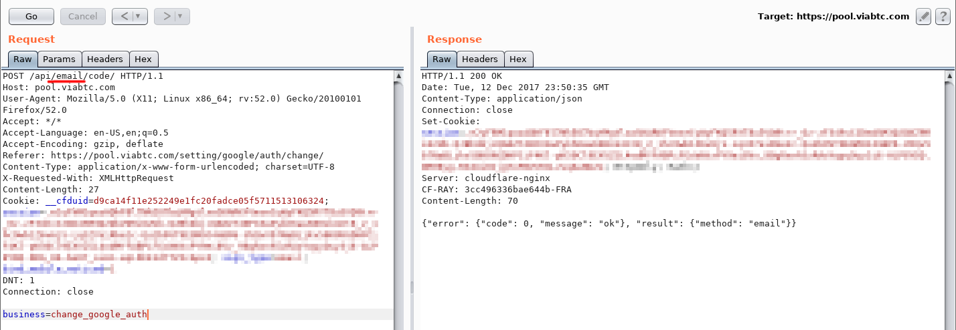Screen dimensions: 956x330
Task: Click the Target: https://pool.viabtc.com label
Action: (833, 16)
